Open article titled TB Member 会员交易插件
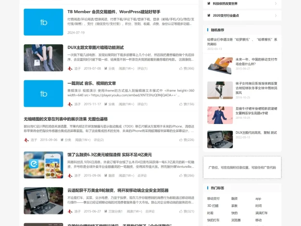This screenshot has width=301, height=226. 114,12
